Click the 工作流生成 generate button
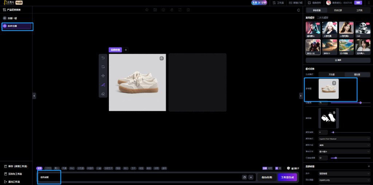This screenshot has height=185, width=373. pyautogui.click(x=287, y=177)
